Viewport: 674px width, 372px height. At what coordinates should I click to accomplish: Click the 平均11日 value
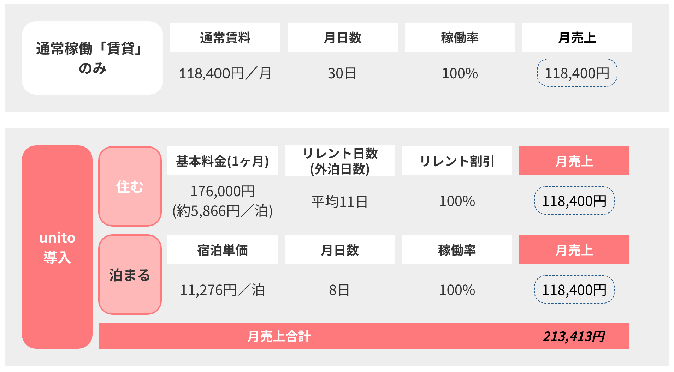point(339,202)
